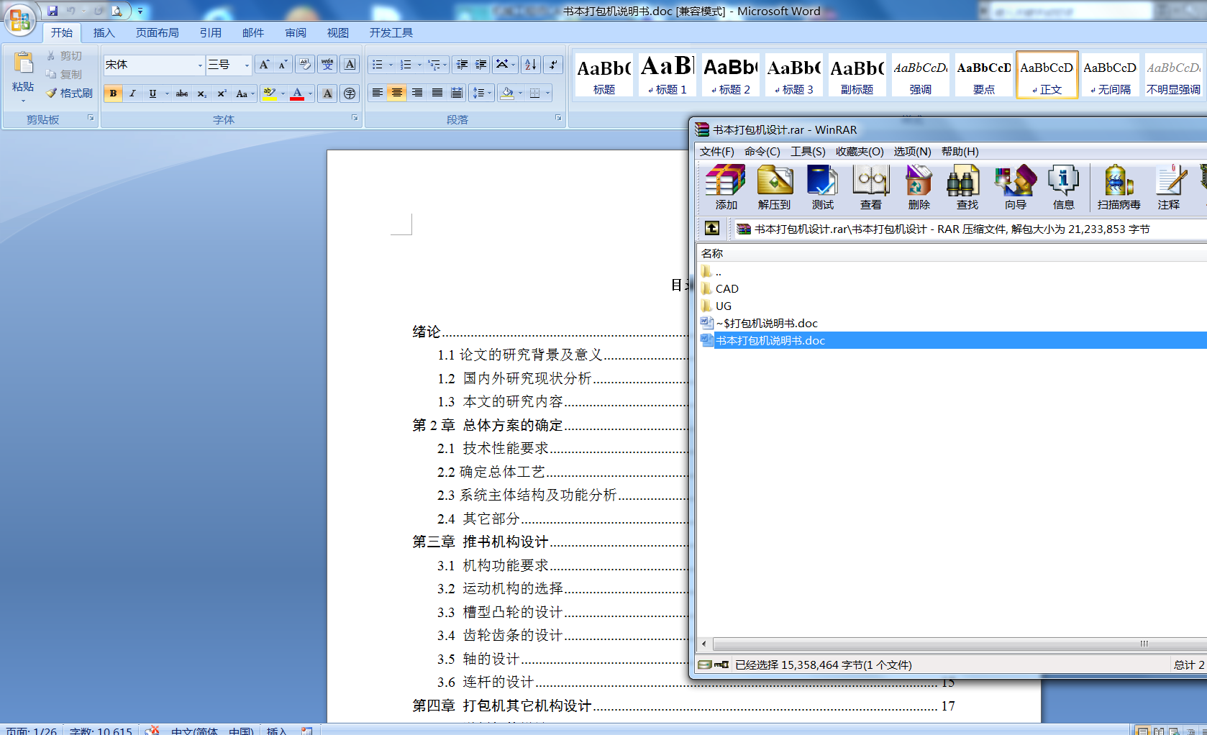The height and width of the screenshot is (735, 1207).
Task: Expand the Font dialog launcher
Action: 355,118
